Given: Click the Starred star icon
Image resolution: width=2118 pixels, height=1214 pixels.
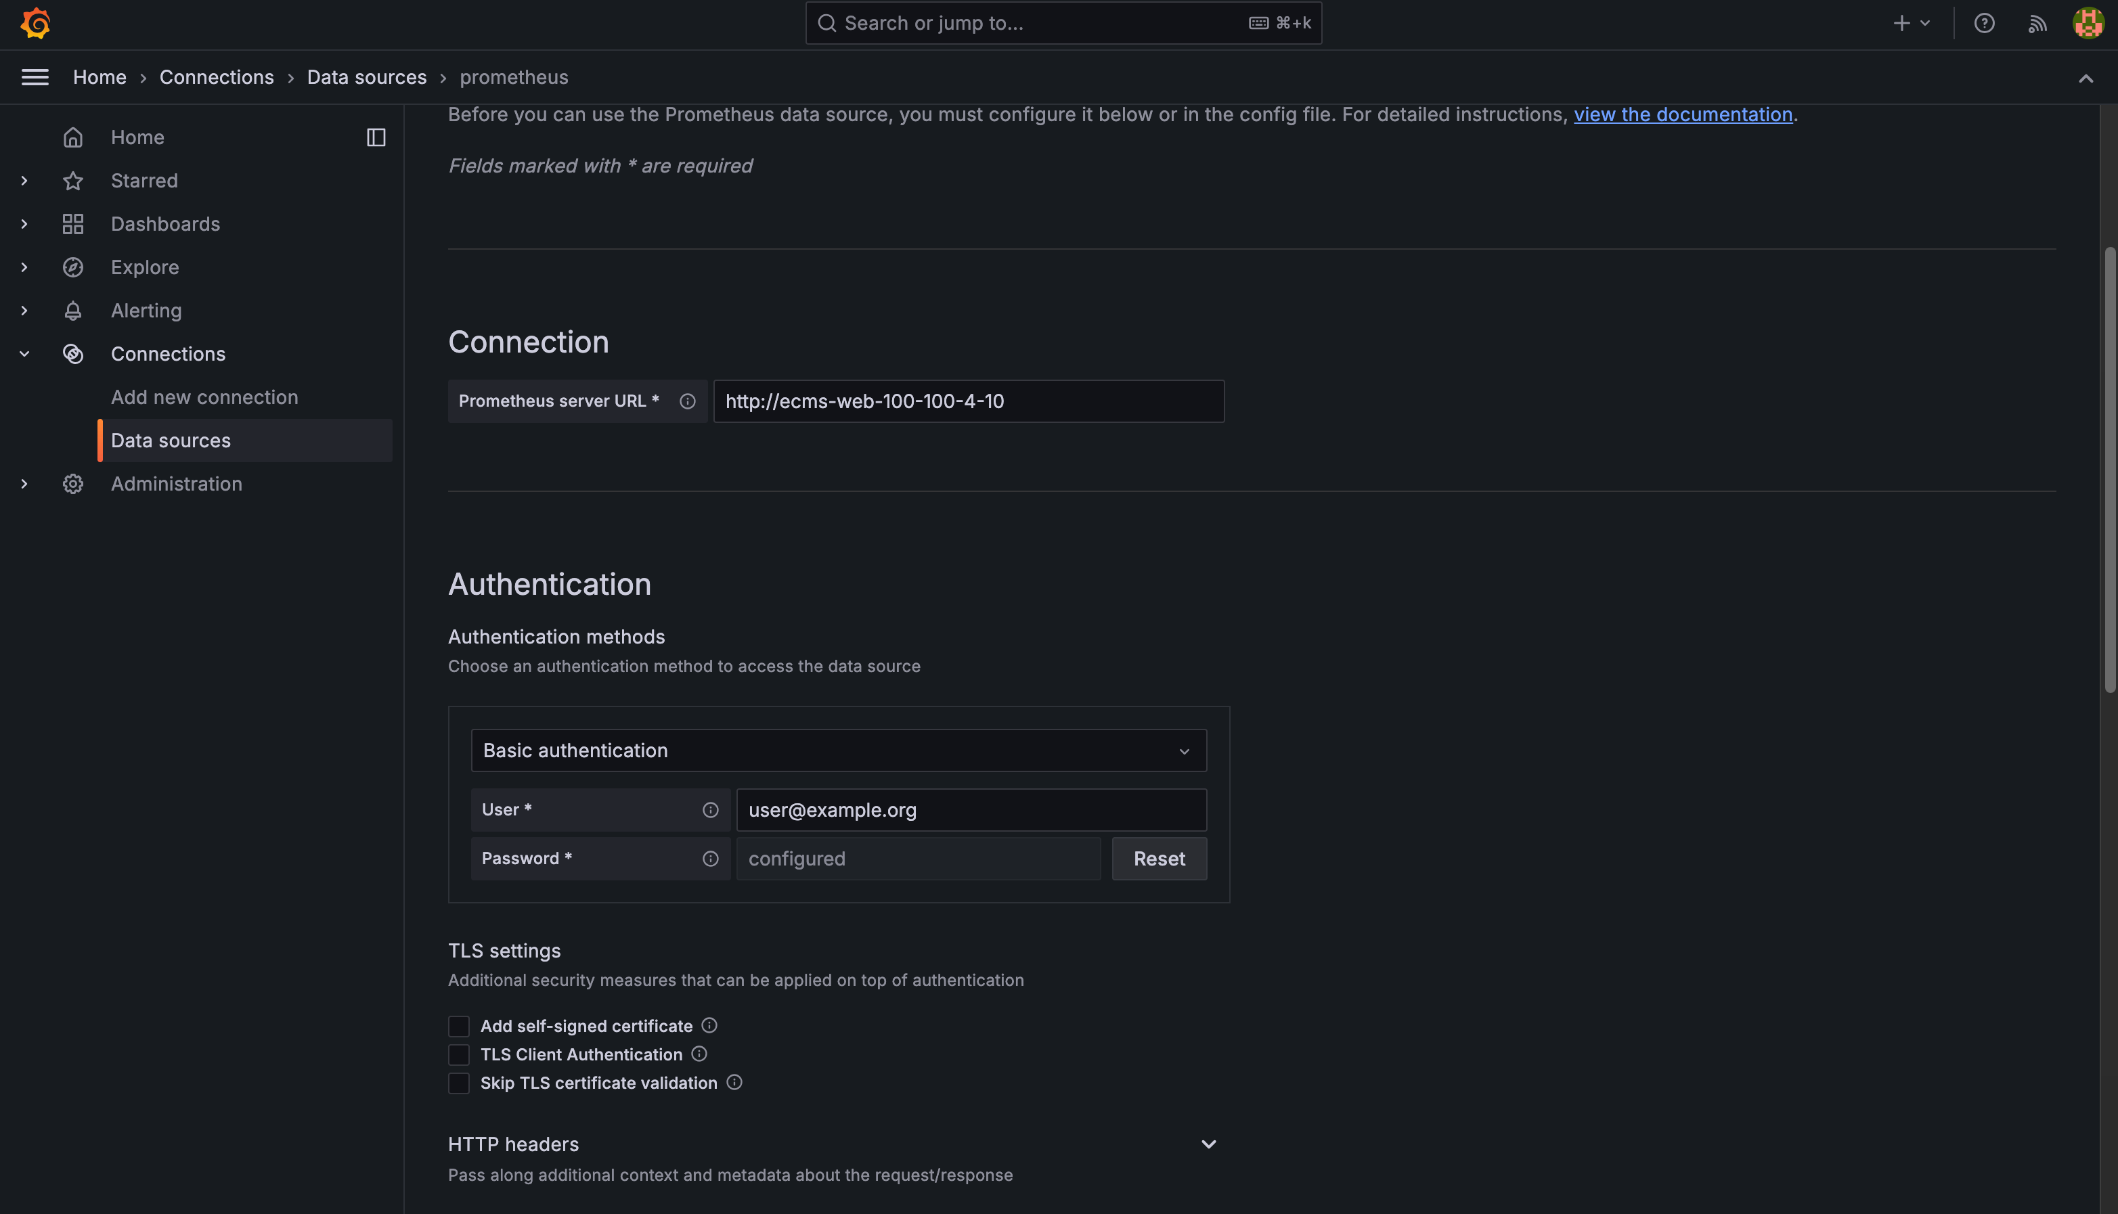Looking at the screenshot, I should tap(73, 181).
